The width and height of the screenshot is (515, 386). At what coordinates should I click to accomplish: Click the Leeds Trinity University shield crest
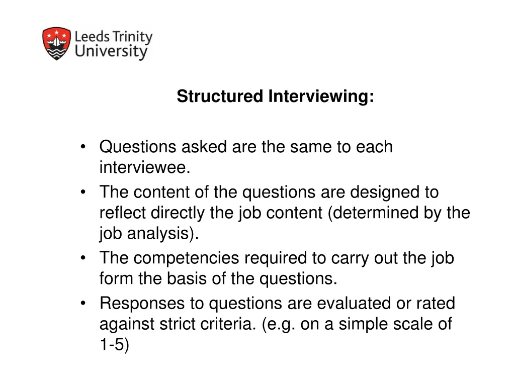[56, 44]
